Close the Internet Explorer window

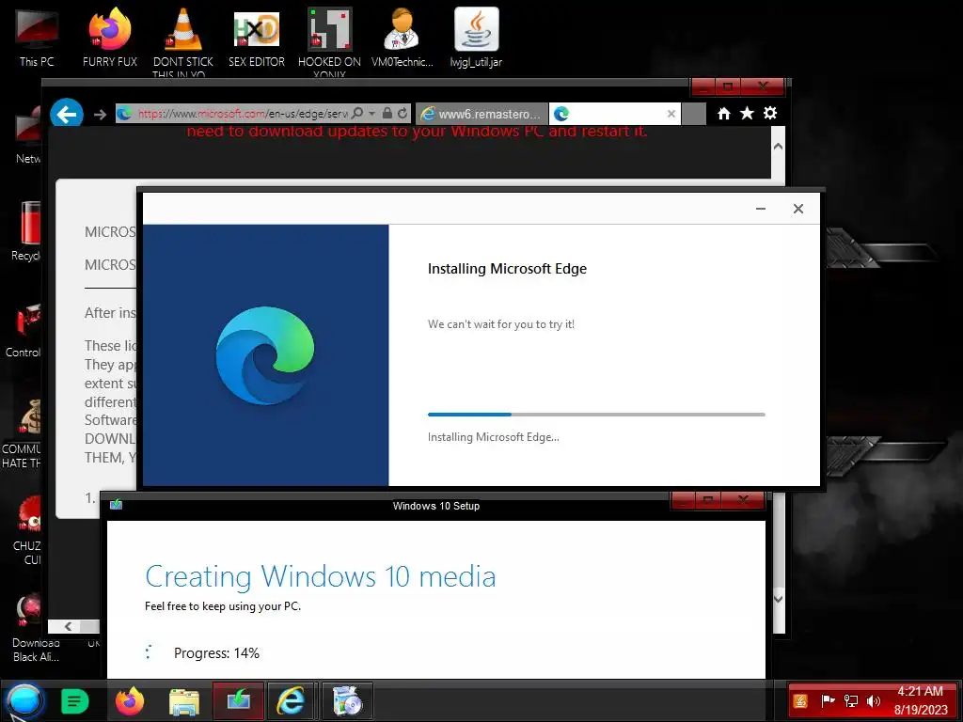(762, 86)
